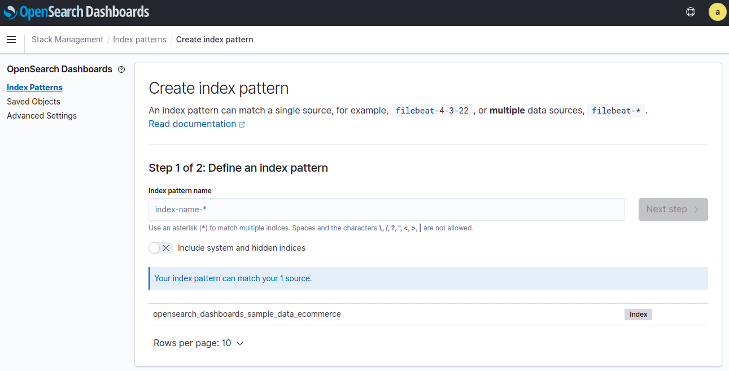This screenshot has width=729, height=371.
Task: Click the Create index pattern page title
Action: [219, 88]
